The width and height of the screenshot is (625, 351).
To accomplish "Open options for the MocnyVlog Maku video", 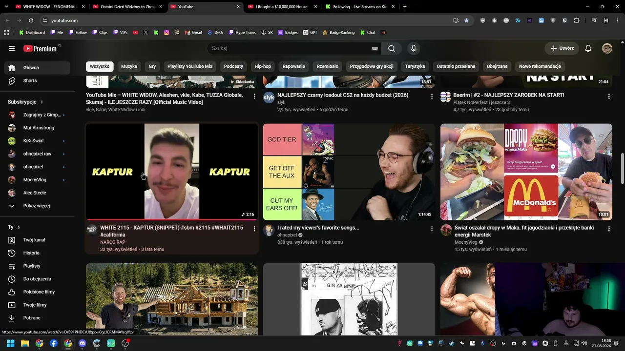I will 609,229.
